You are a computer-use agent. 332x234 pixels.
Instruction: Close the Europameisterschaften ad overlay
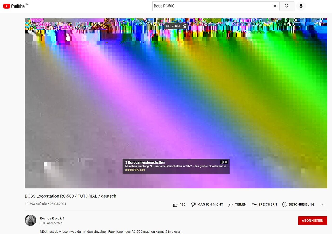click(x=226, y=162)
